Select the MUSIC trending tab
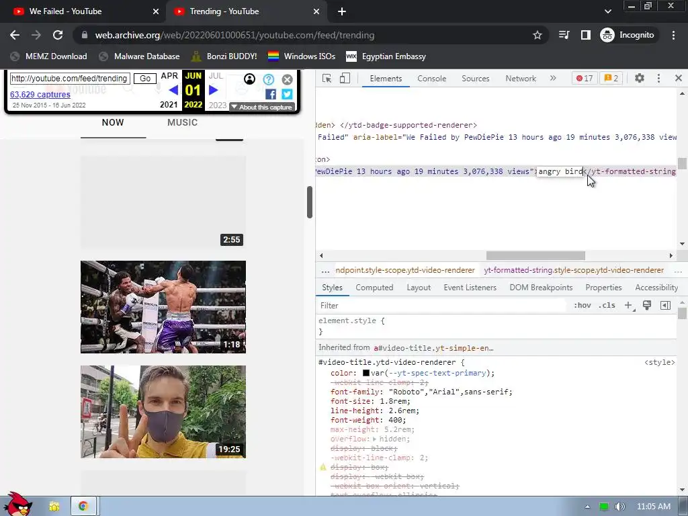Image resolution: width=688 pixels, height=516 pixels. [183, 123]
